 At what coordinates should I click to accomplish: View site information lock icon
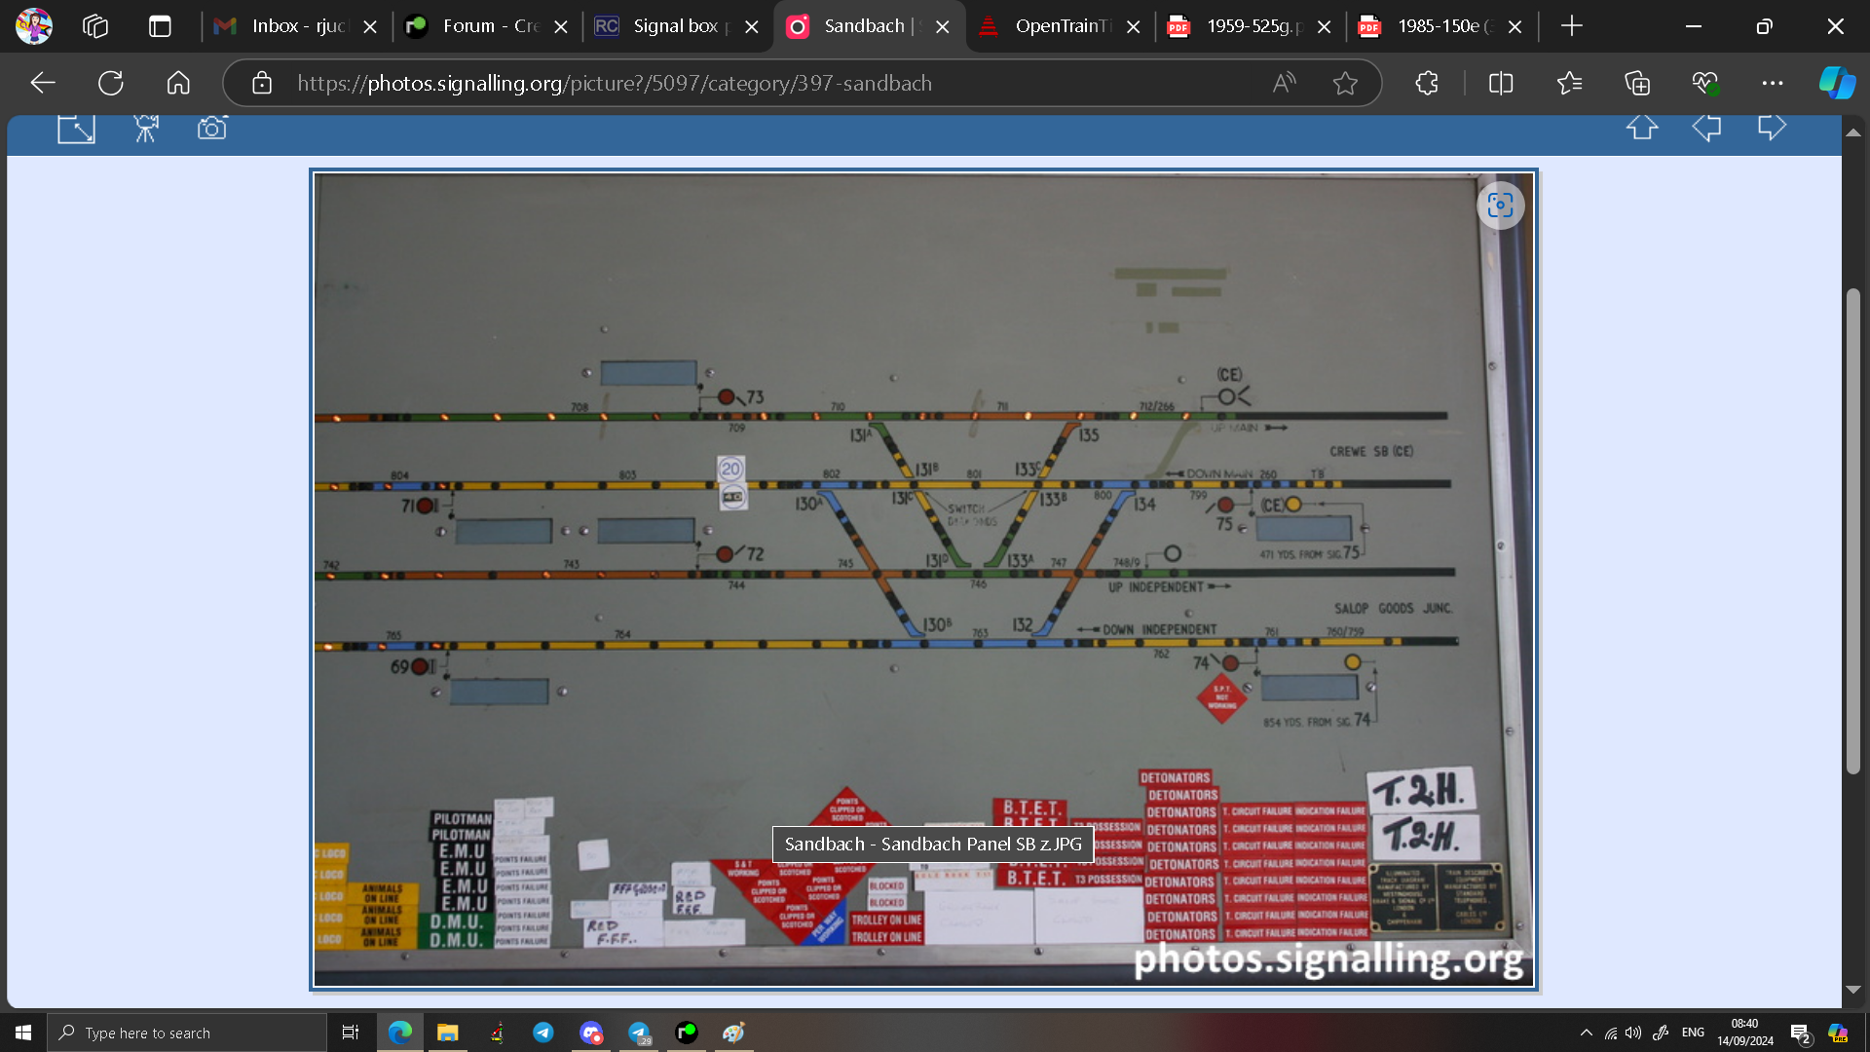pyautogui.click(x=262, y=83)
